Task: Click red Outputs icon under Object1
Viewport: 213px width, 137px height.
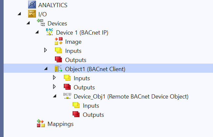Action: point(67,87)
